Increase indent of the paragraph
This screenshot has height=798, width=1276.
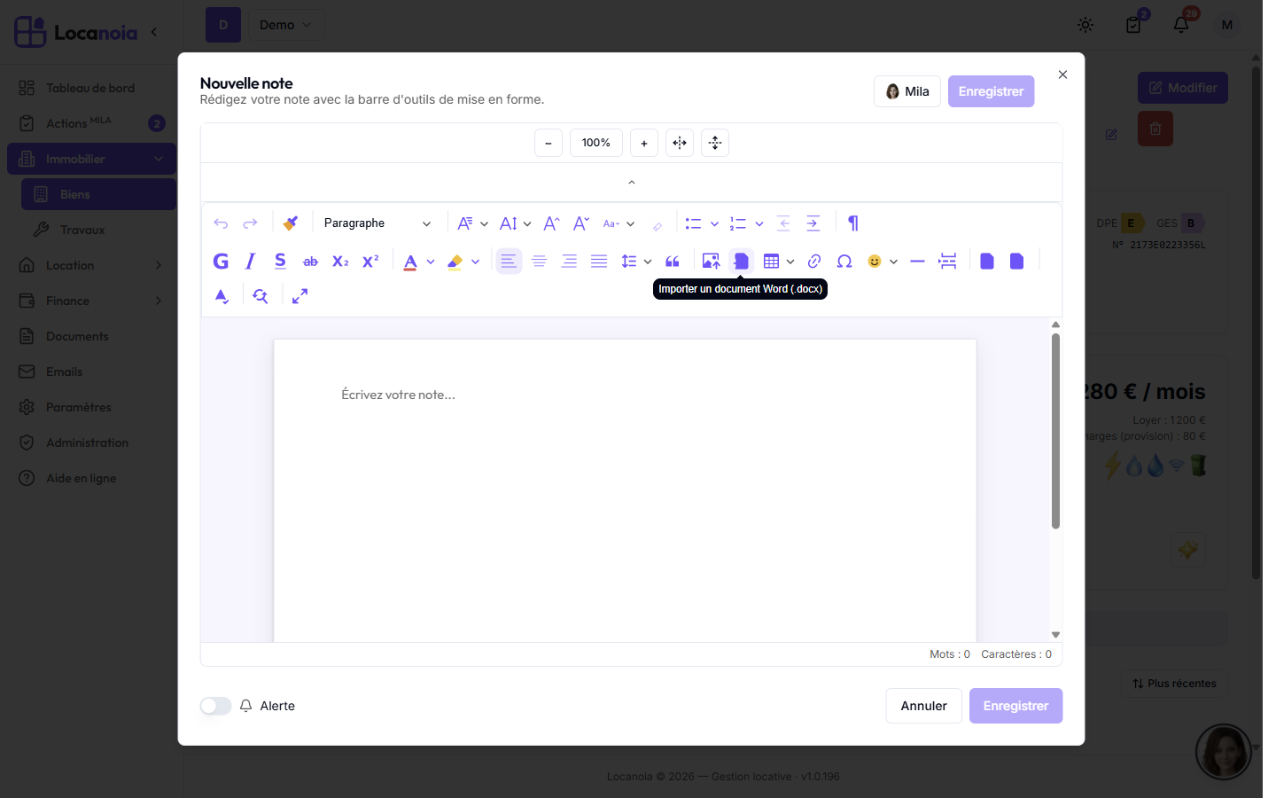coord(813,223)
